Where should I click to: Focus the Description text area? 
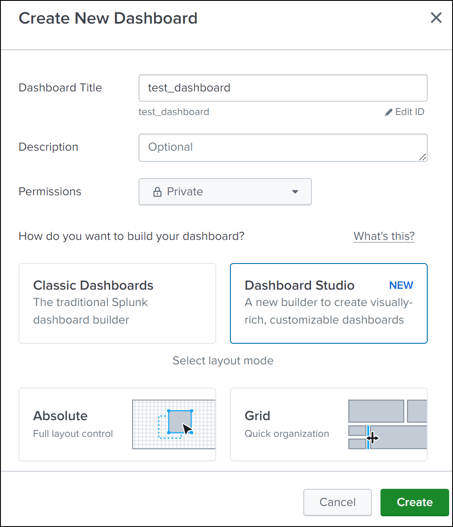coord(283,148)
